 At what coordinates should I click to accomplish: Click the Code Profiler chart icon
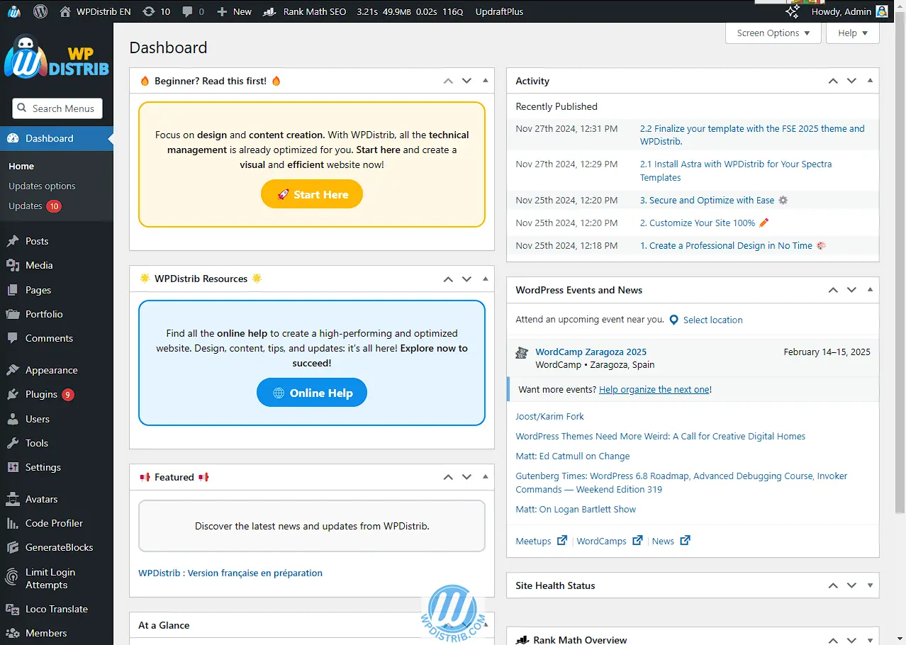13,523
